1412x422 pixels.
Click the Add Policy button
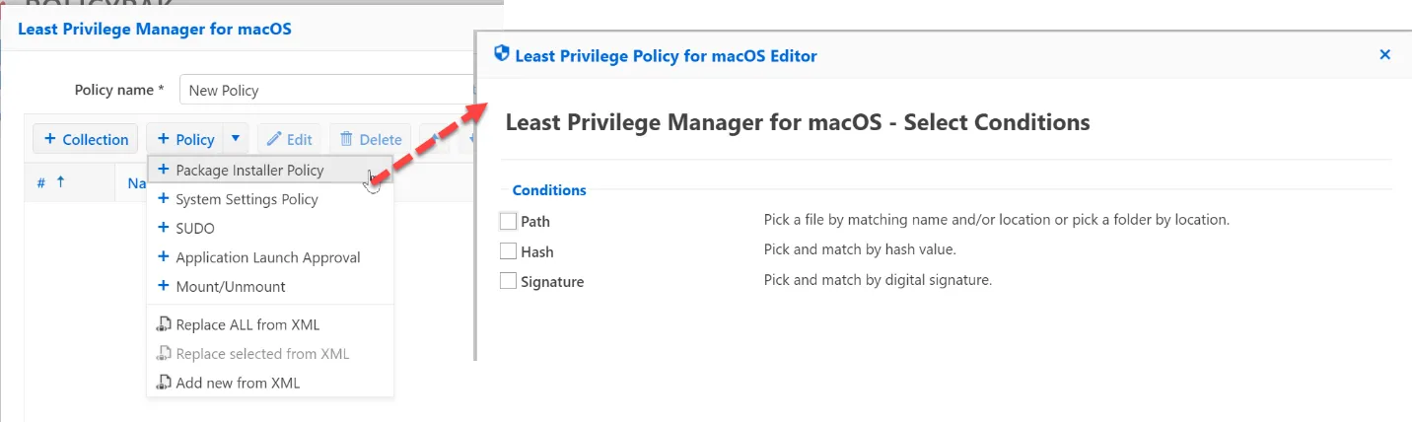pyautogui.click(x=185, y=139)
